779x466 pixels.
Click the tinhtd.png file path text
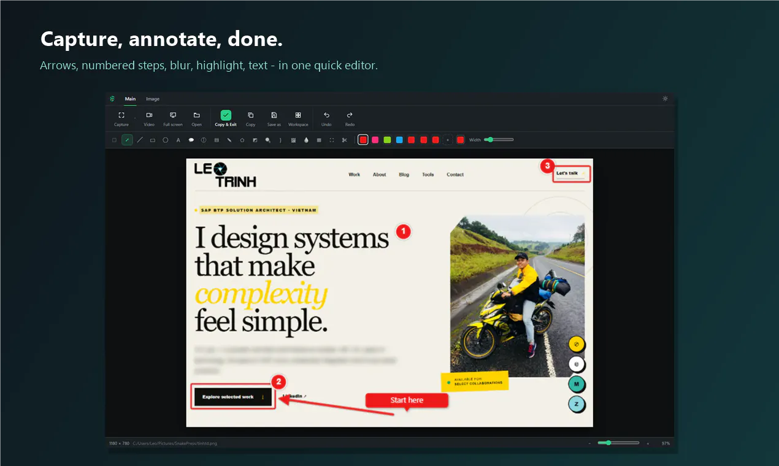pyautogui.click(x=175, y=443)
